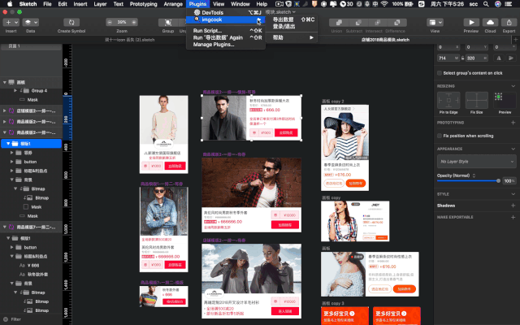
Task: Open the Opacity blend mode stepper
Action: [474, 175]
